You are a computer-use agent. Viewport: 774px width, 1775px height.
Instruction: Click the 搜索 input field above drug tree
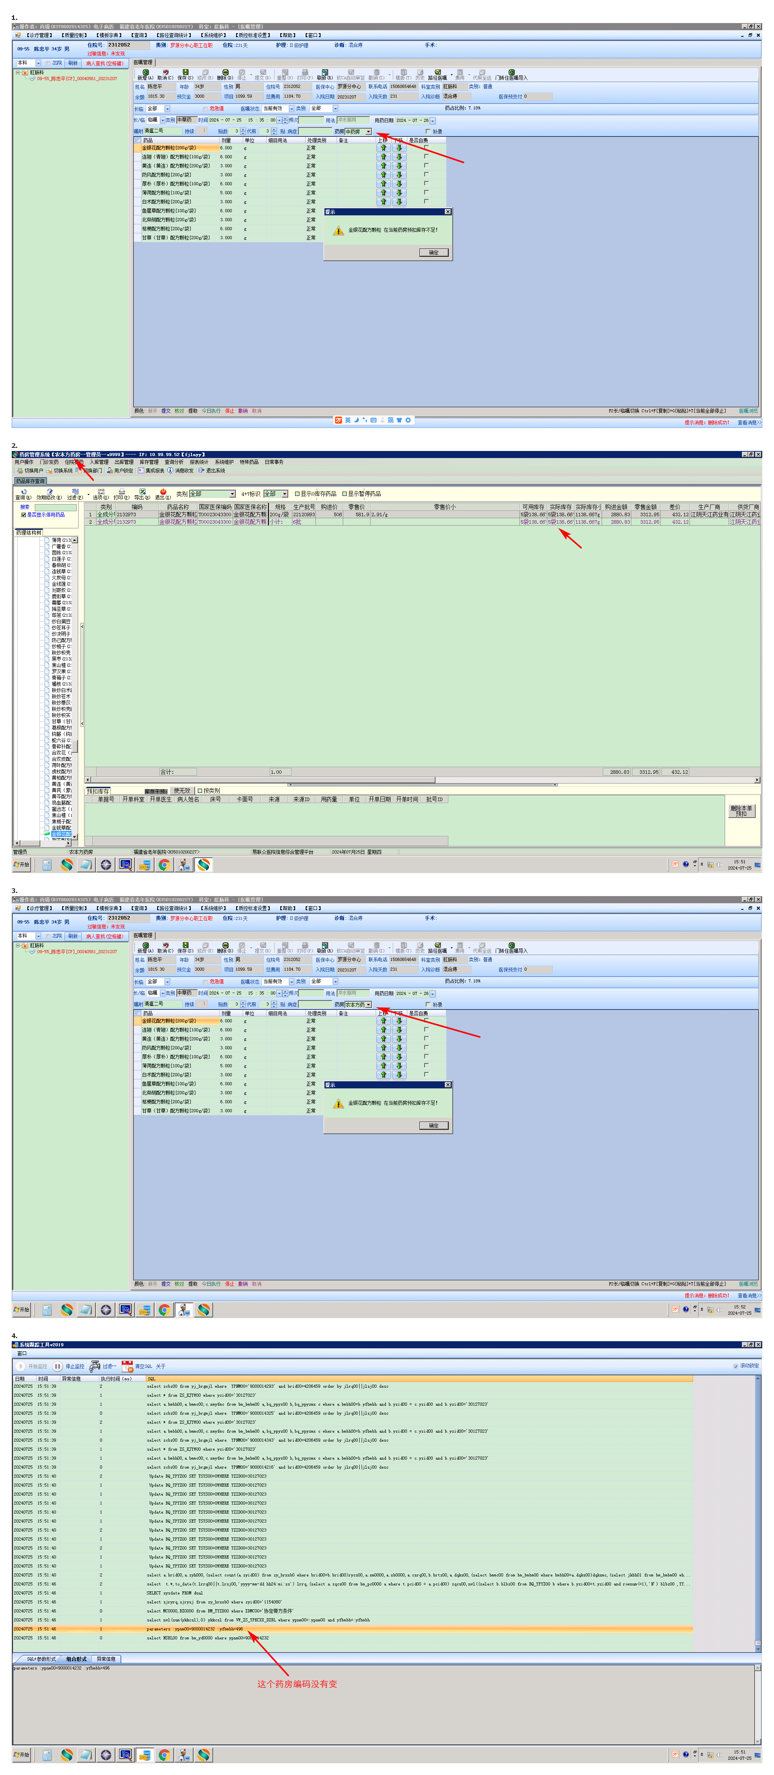tap(55, 507)
